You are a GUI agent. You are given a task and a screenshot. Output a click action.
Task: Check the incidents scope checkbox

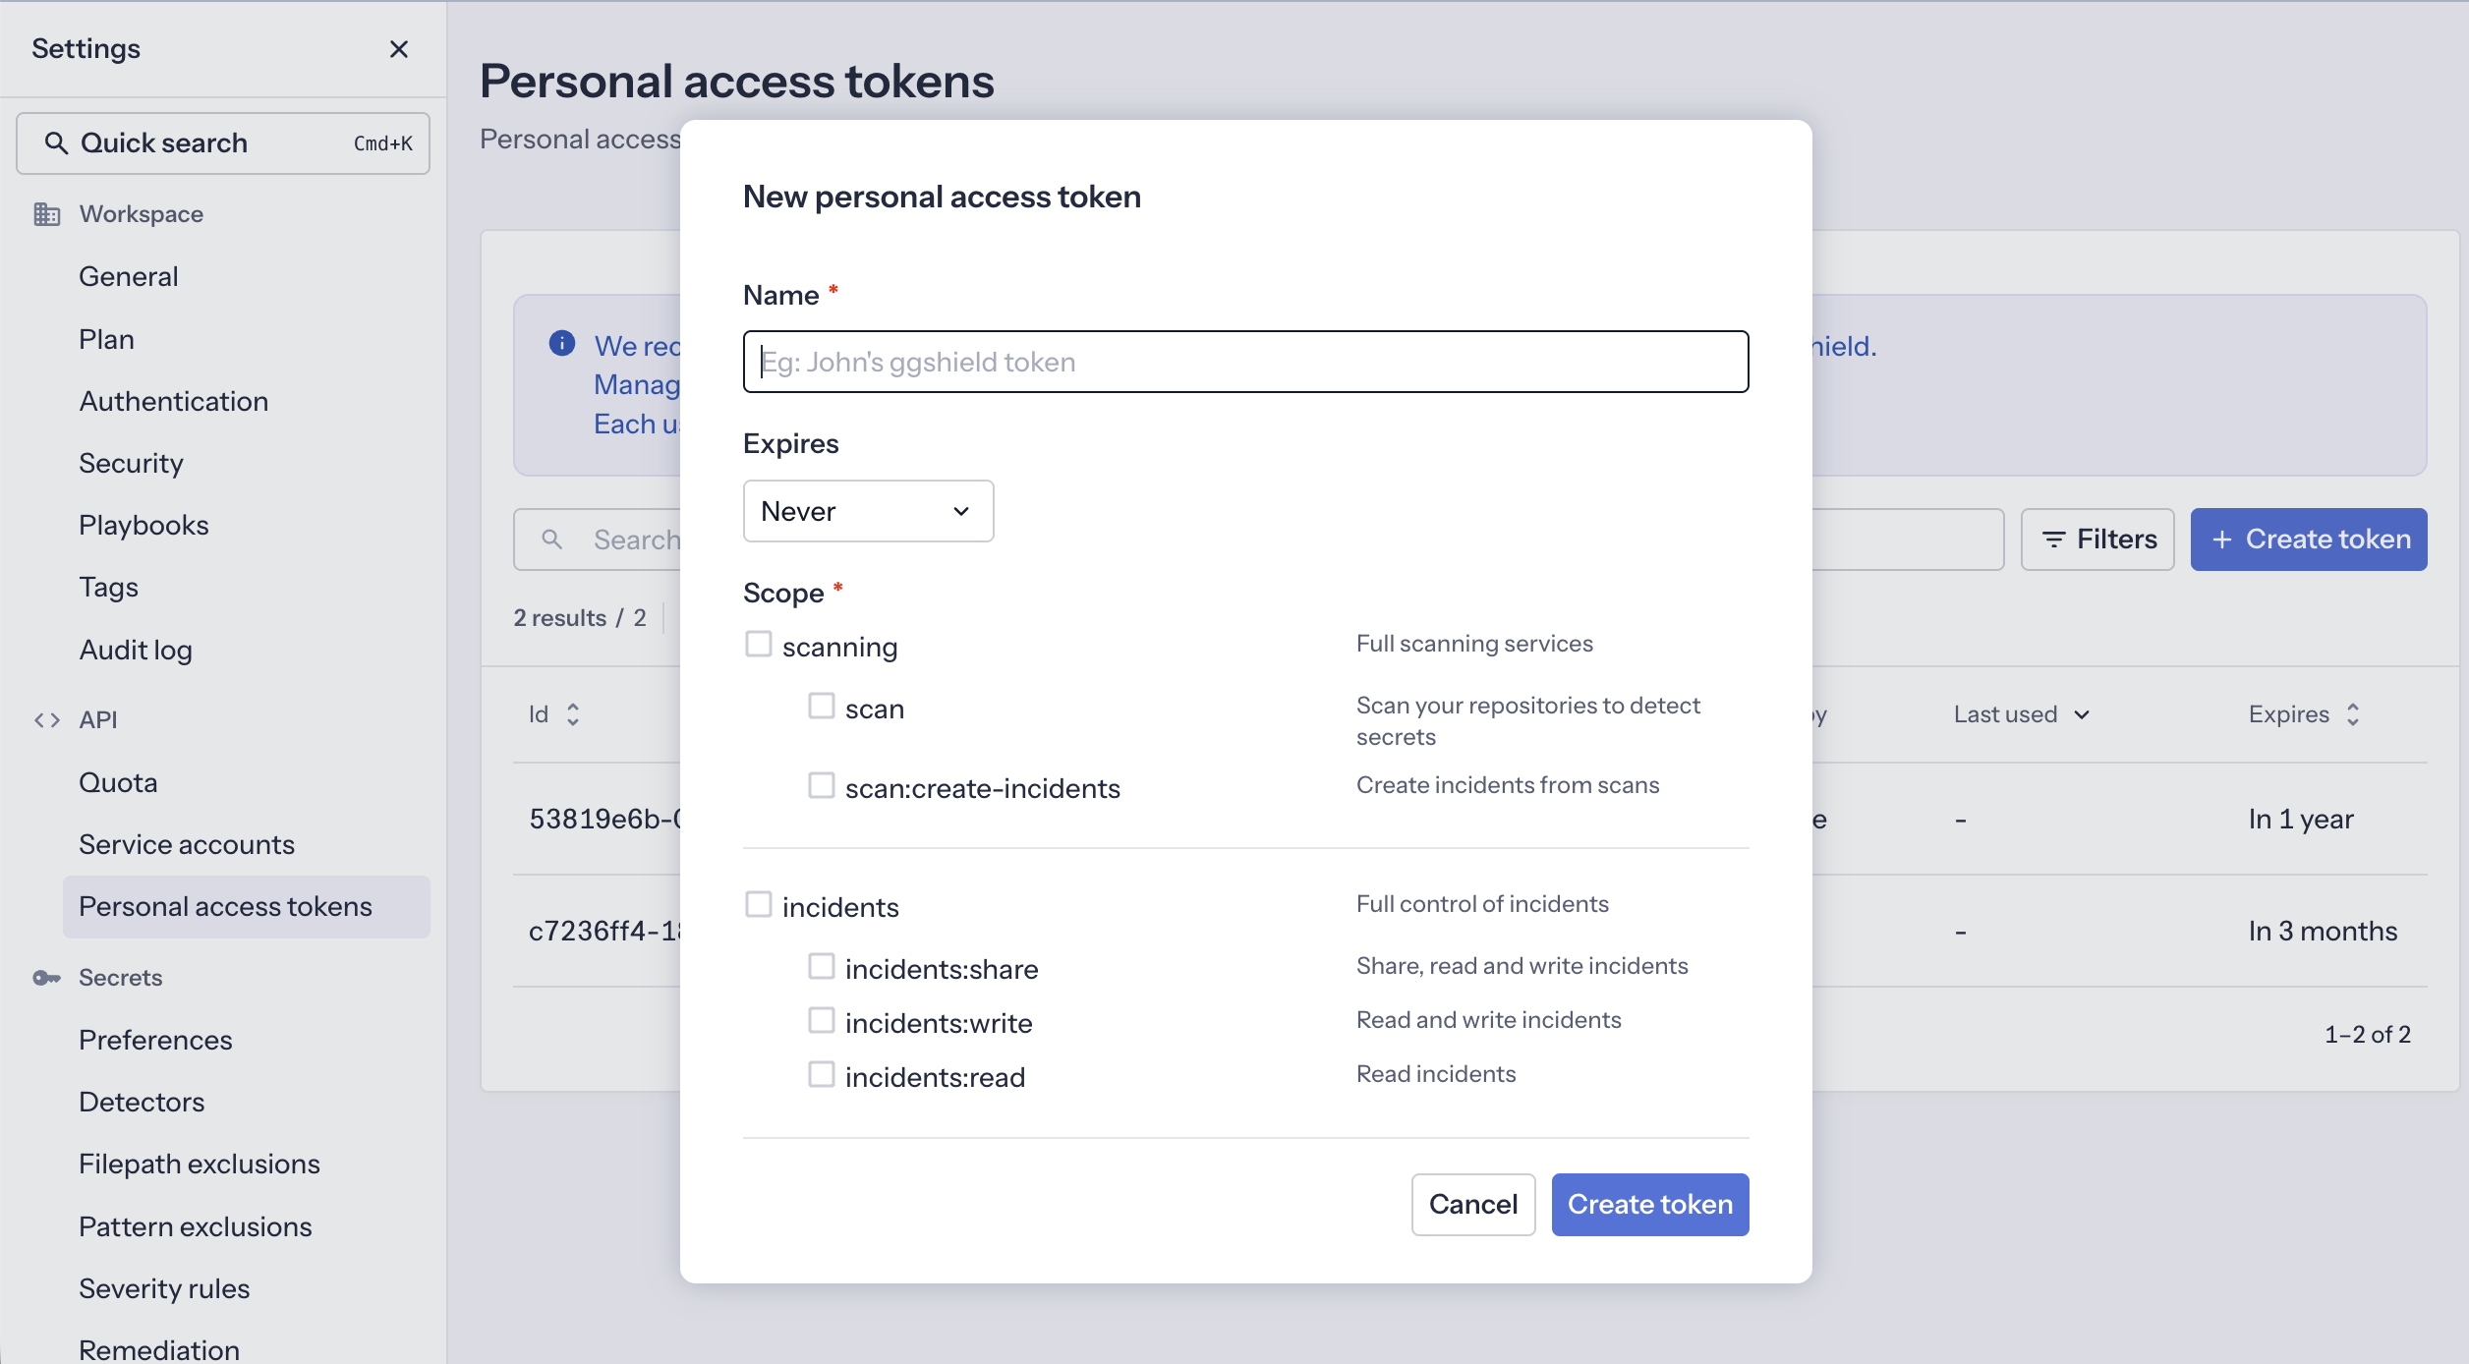pyautogui.click(x=759, y=905)
